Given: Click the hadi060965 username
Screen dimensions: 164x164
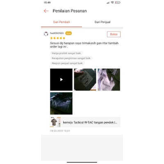Looking at the screenshot, I should [x=57, y=33].
